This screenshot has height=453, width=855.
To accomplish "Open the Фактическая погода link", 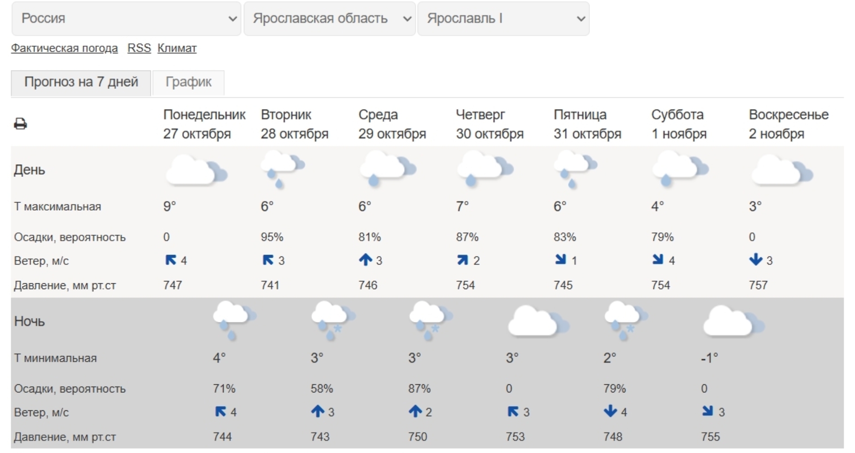I will click(64, 48).
